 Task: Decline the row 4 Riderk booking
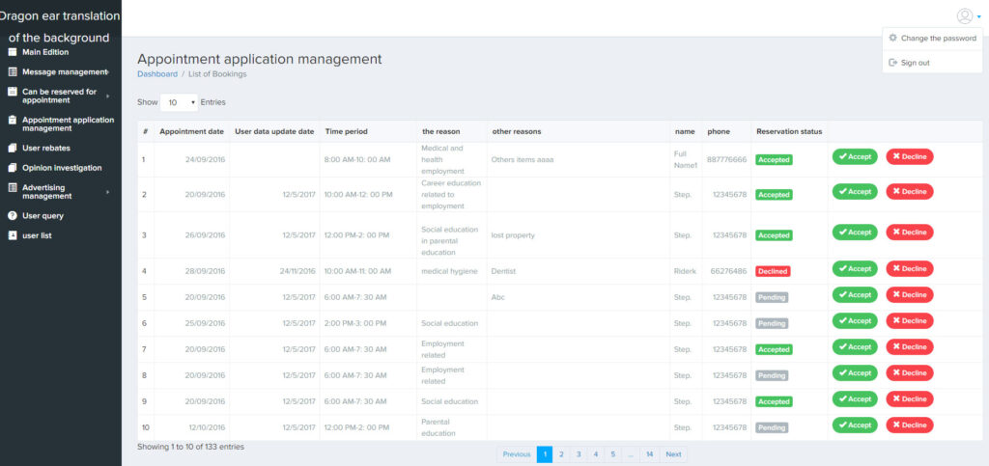(x=910, y=269)
